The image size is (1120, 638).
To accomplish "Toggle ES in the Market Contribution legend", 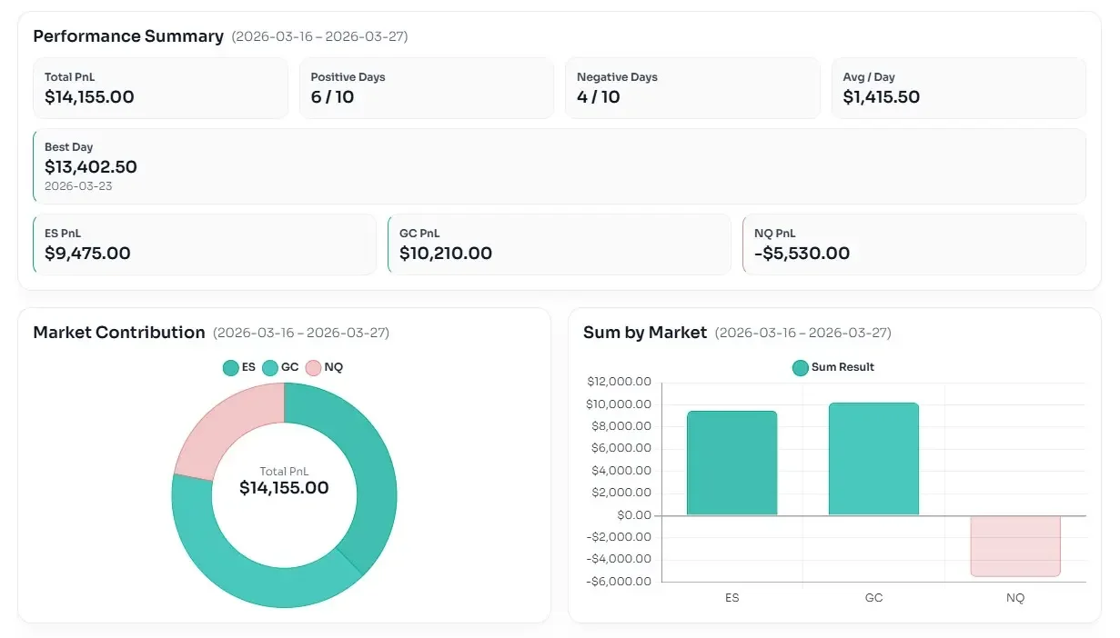I will [239, 367].
